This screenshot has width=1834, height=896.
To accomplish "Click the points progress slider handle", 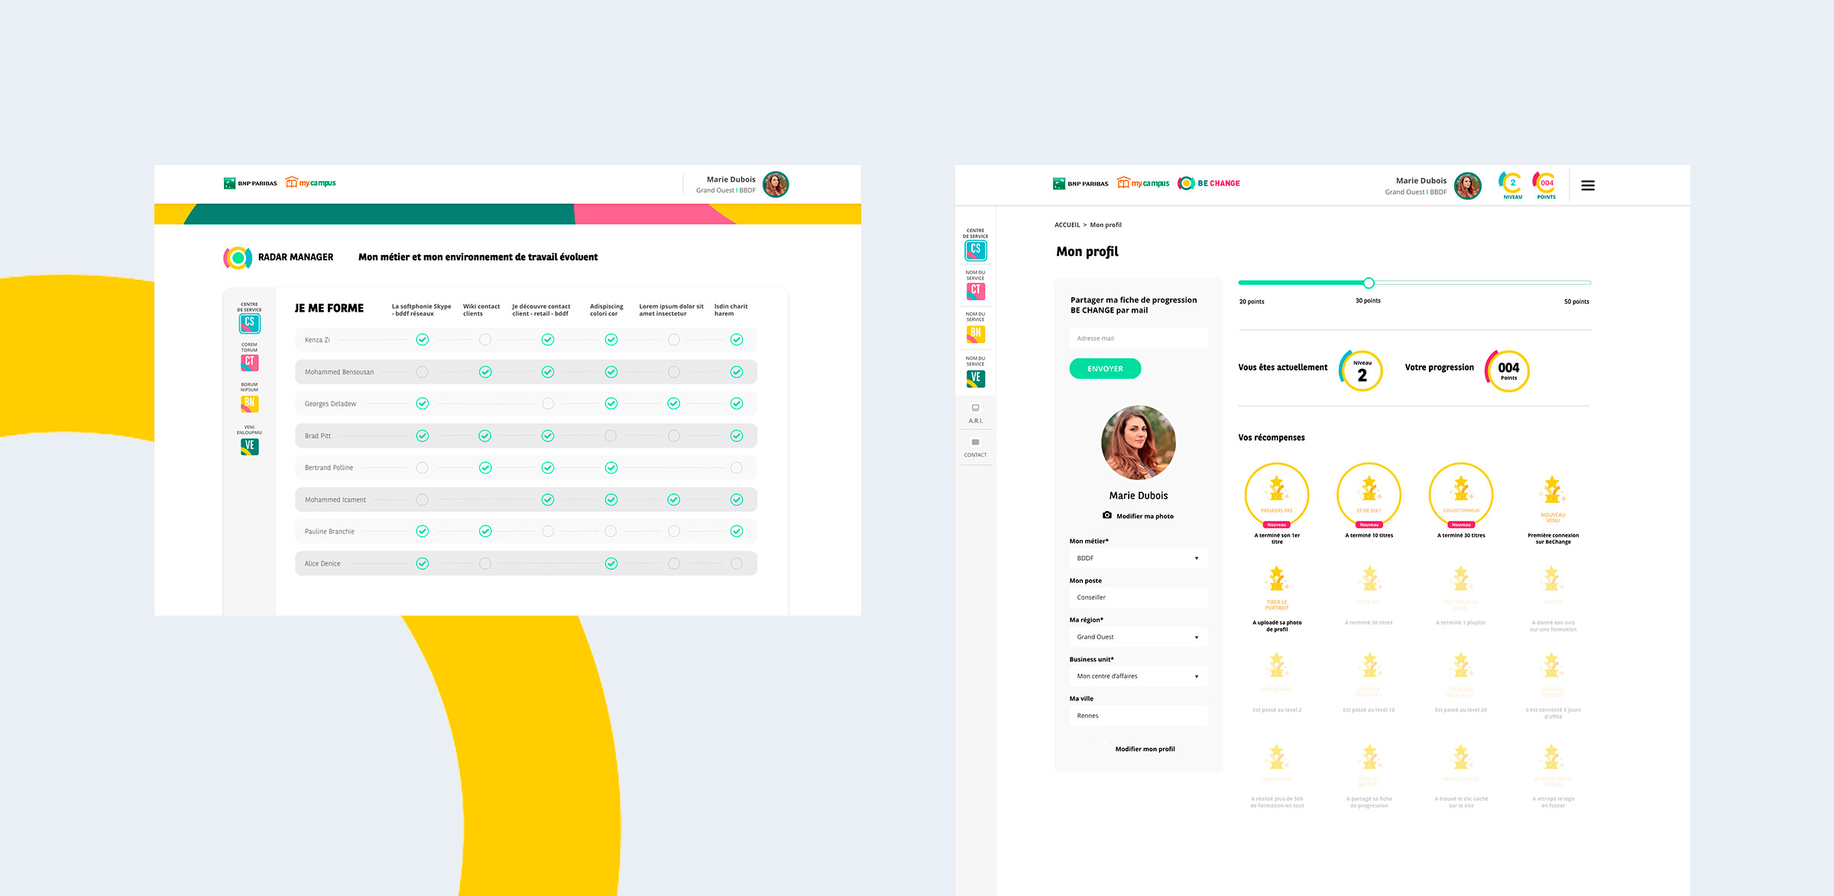I will pyautogui.click(x=1369, y=283).
